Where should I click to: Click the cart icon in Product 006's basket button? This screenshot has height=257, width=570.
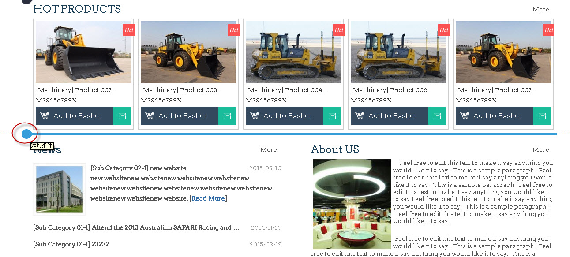point(360,116)
